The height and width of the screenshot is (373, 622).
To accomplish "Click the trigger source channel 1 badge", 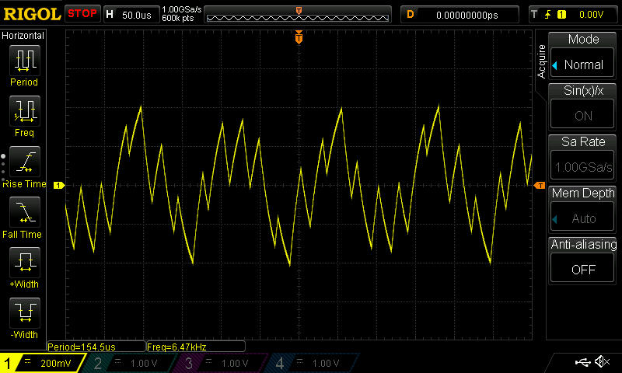I will (561, 15).
